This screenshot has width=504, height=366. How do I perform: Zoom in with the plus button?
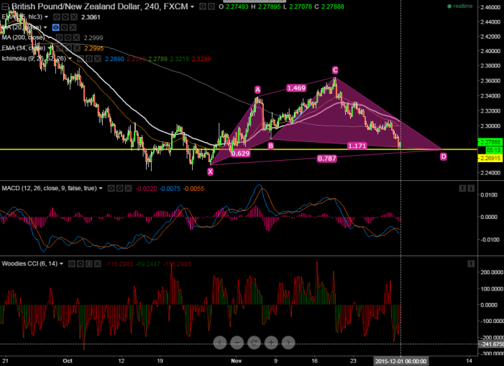pos(271,342)
